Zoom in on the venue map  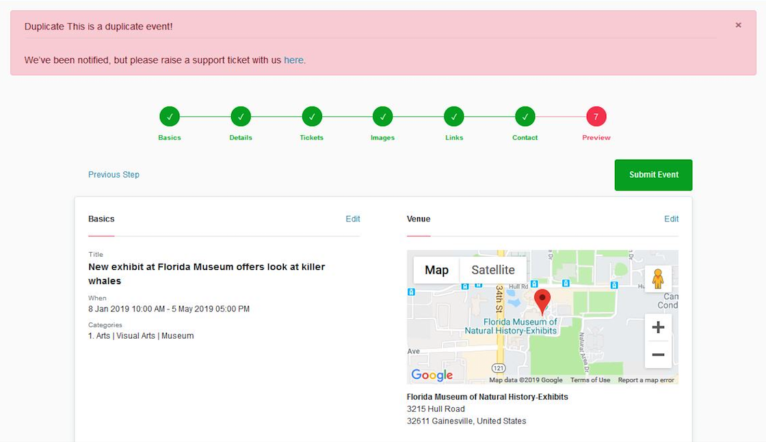click(658, 327)
